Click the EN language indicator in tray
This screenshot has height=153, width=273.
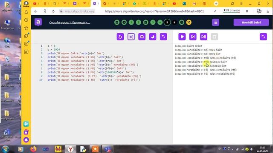point(220,149)
